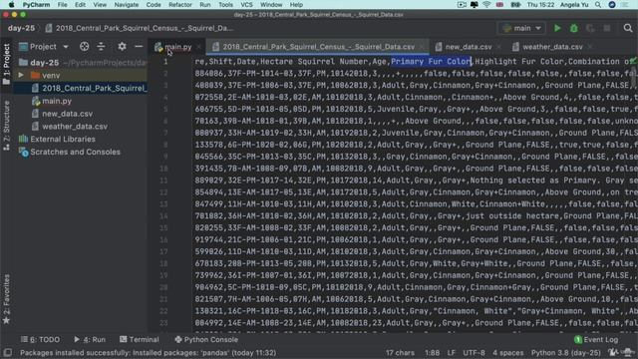638x359 pixels.
Task: Click the Python 3.8 (day-25) interpreter status
Action: [565, 352]
